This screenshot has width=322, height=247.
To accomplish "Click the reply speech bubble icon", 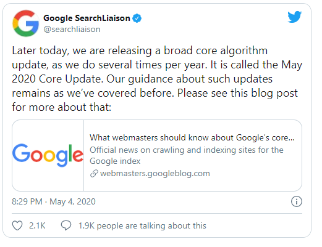I will 66,225.
